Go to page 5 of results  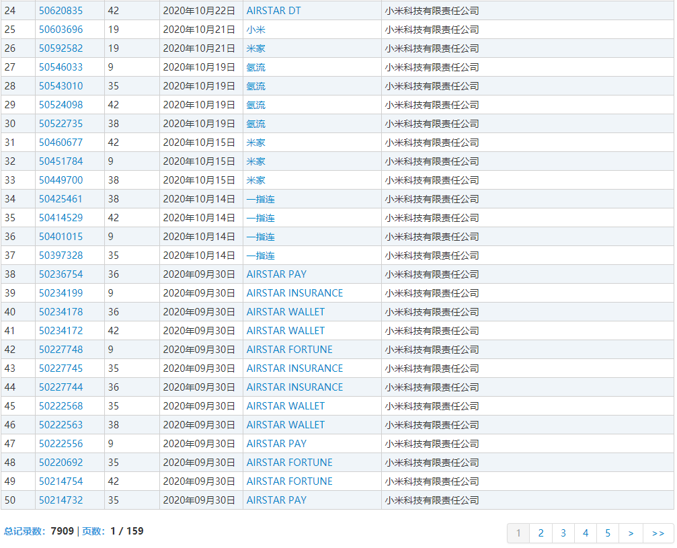608,533
